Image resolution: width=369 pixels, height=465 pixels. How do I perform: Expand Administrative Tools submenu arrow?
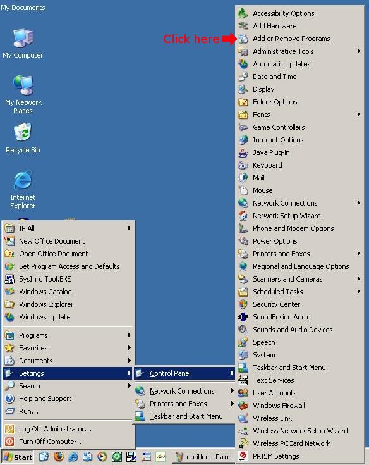[x=359, y=51]
